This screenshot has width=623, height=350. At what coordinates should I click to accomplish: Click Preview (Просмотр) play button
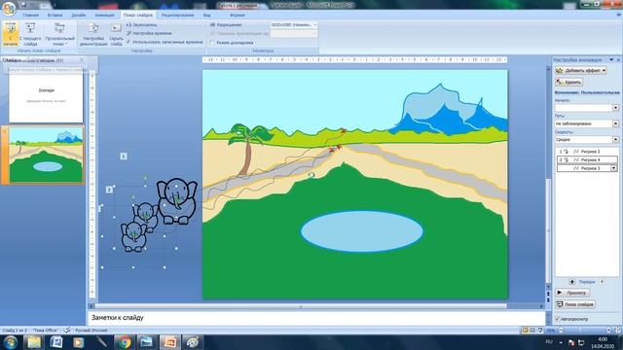point(572,293)
